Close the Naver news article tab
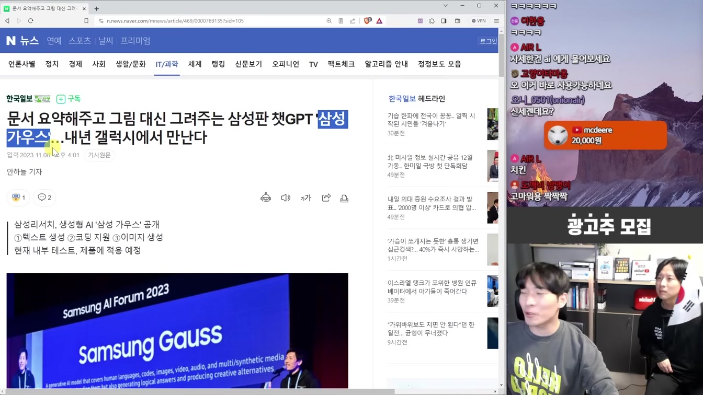Image resolution: width=703 pixels, height=395 pixels. (84, 8)
